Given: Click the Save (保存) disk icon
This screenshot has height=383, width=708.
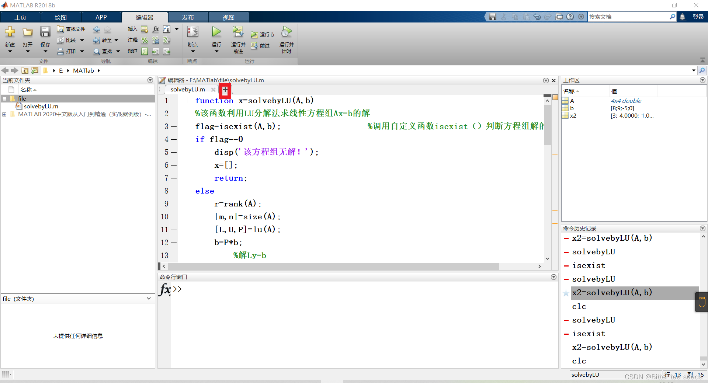Looking at the screenshot, I should coord(45,32).
